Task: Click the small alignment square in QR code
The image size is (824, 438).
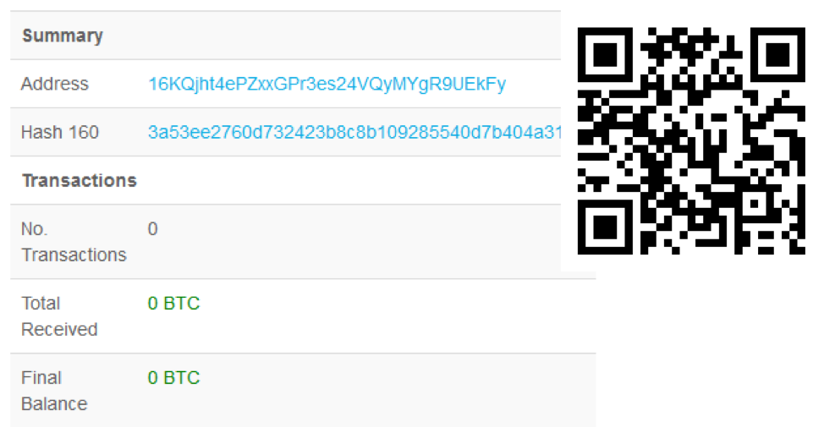Action: [754, 204]
